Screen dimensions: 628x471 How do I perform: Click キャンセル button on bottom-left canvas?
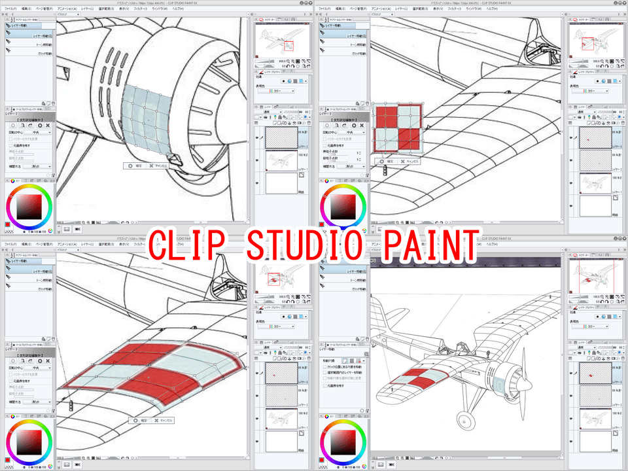click(164, 421)
